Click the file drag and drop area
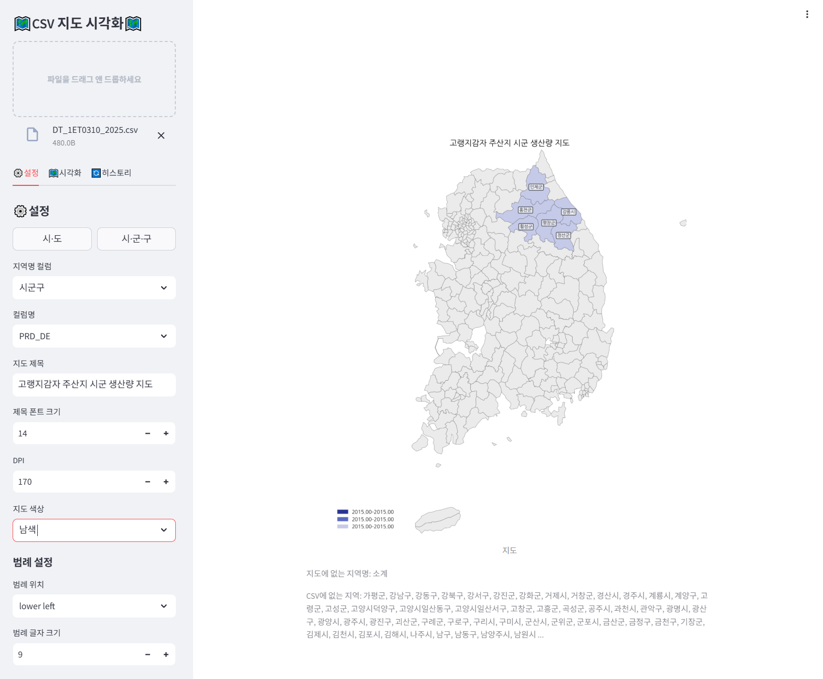The height and width of the screenshot is (679, 823). click(94, 79)
